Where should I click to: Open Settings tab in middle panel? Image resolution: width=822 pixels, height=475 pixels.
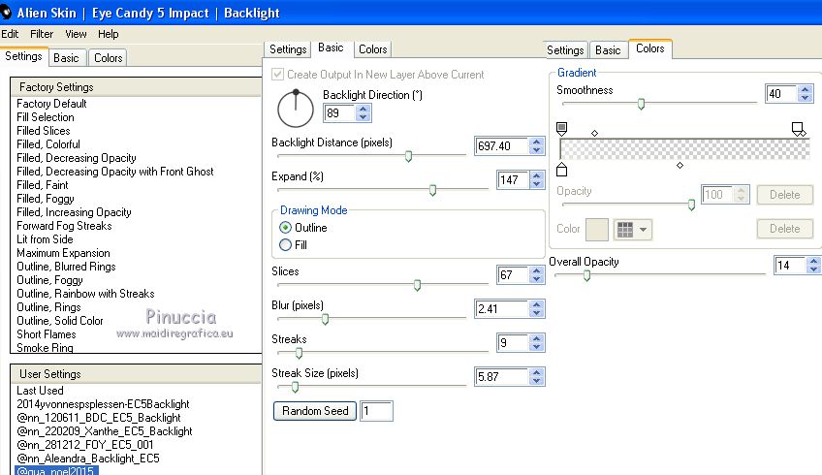(x=288, y=49)
